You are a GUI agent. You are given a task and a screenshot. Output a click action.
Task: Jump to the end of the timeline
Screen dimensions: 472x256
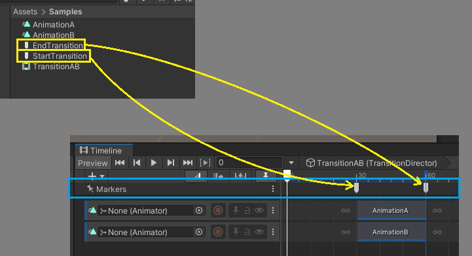pyautogui.click(x=187, y=163)
